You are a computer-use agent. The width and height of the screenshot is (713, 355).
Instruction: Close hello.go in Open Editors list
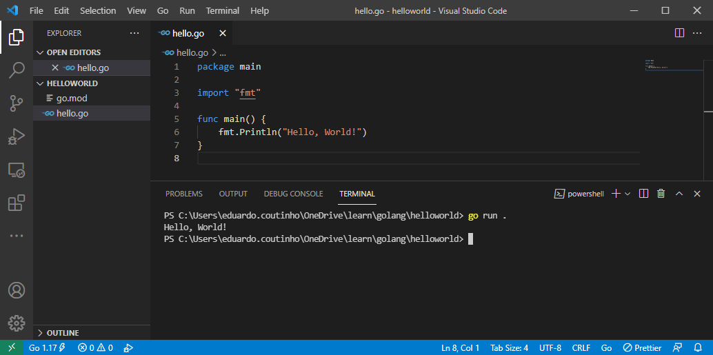55,68
